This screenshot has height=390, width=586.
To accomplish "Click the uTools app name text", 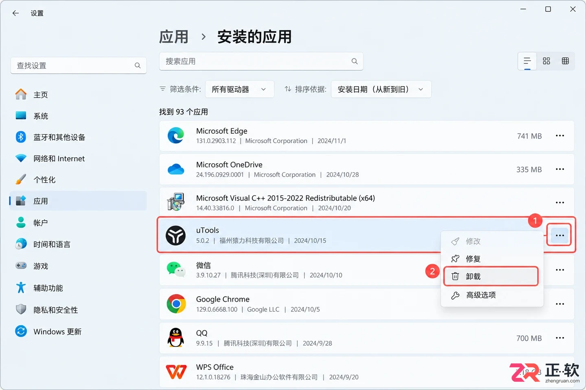I will (208, 230).
